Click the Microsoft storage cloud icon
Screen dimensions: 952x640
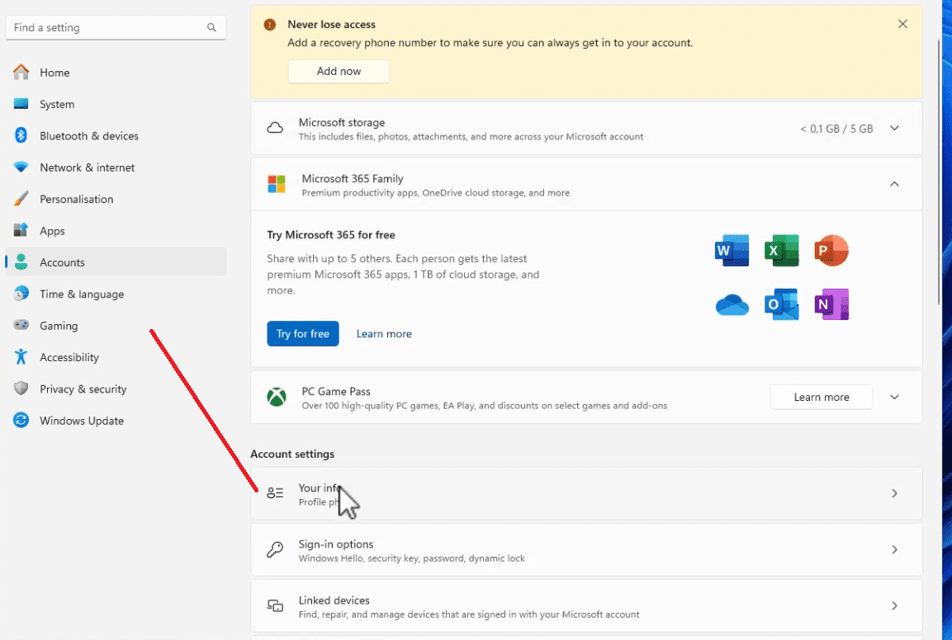275,128
